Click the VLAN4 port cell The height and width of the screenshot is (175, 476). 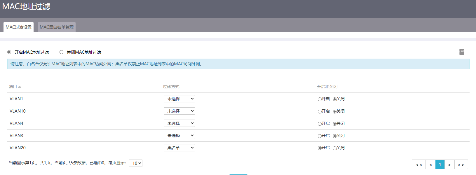(16, 123)
